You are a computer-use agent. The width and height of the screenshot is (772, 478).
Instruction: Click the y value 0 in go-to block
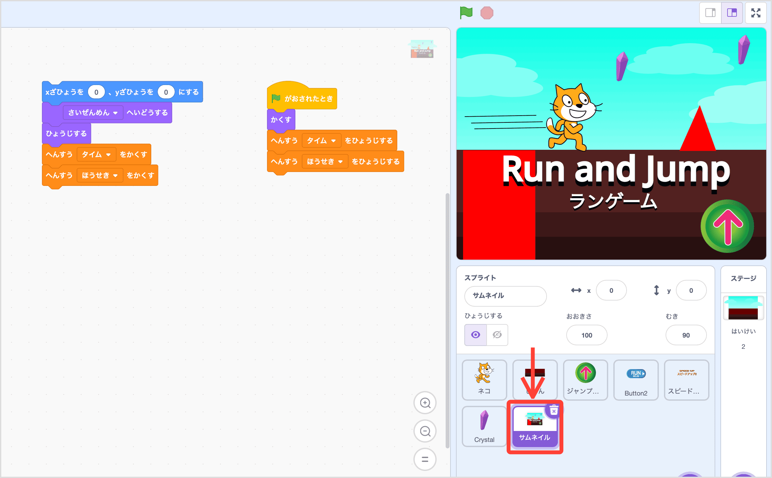pos(166,92)
